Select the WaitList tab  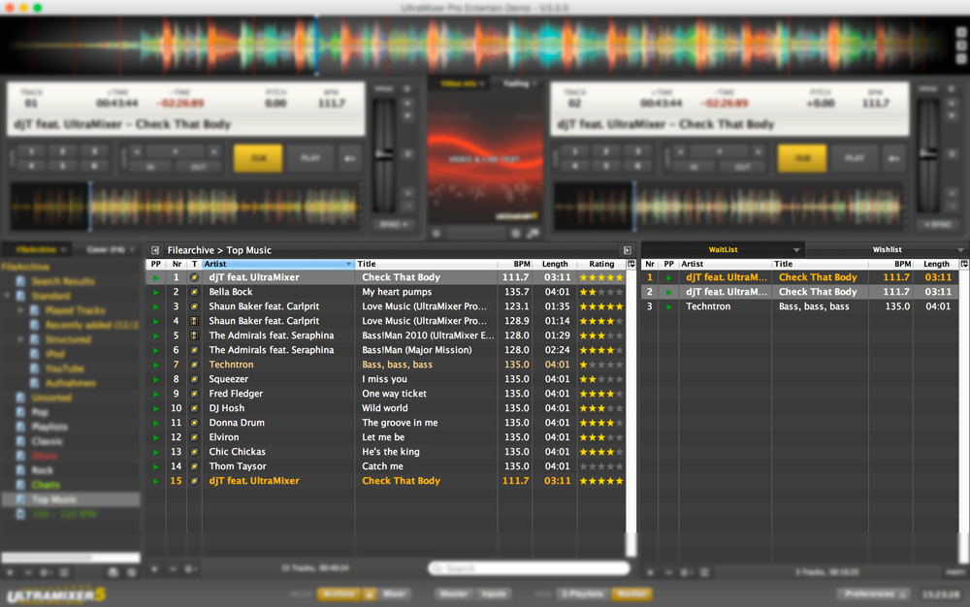[723, 250]
